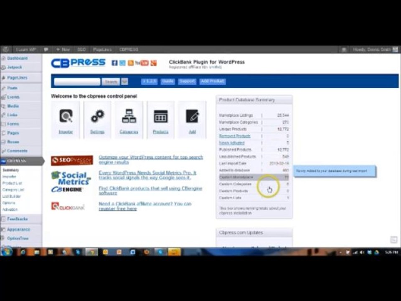This screenshot has width=401, height=301.
Task: Open the Categories hierarchy icon
Action: 129,116
